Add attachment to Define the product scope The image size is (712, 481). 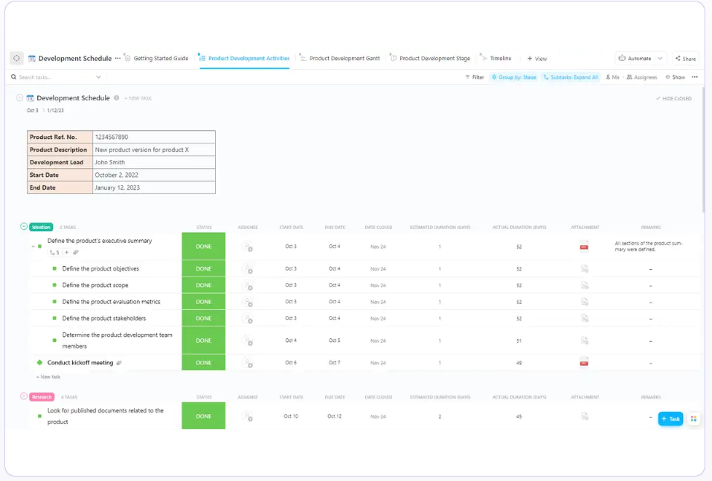click(585, 285)
